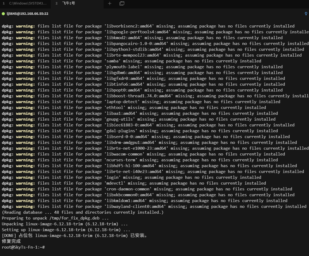
Task: Click the green connection status dot
Action: tap(3, 13)
